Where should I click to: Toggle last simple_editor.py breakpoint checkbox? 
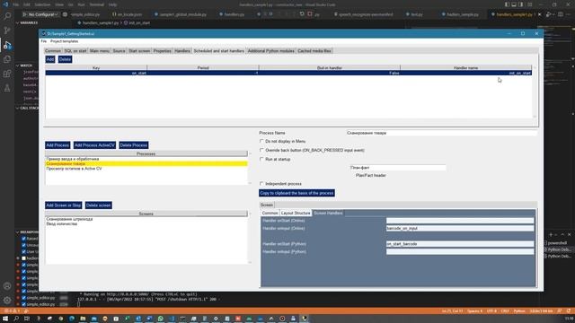(24, 304)
